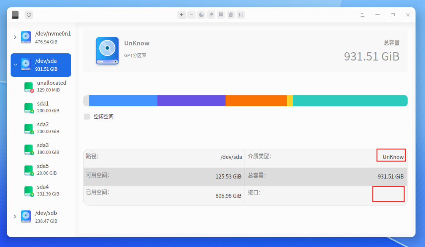Click the 可用空间 label
425x247 pixels.
click(x=98, y=175)
